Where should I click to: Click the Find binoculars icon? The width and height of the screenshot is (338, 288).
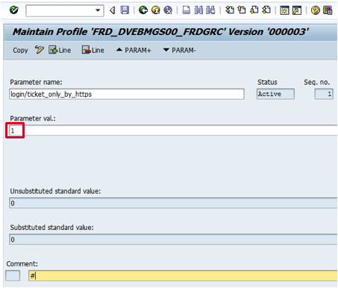[198, 10]
